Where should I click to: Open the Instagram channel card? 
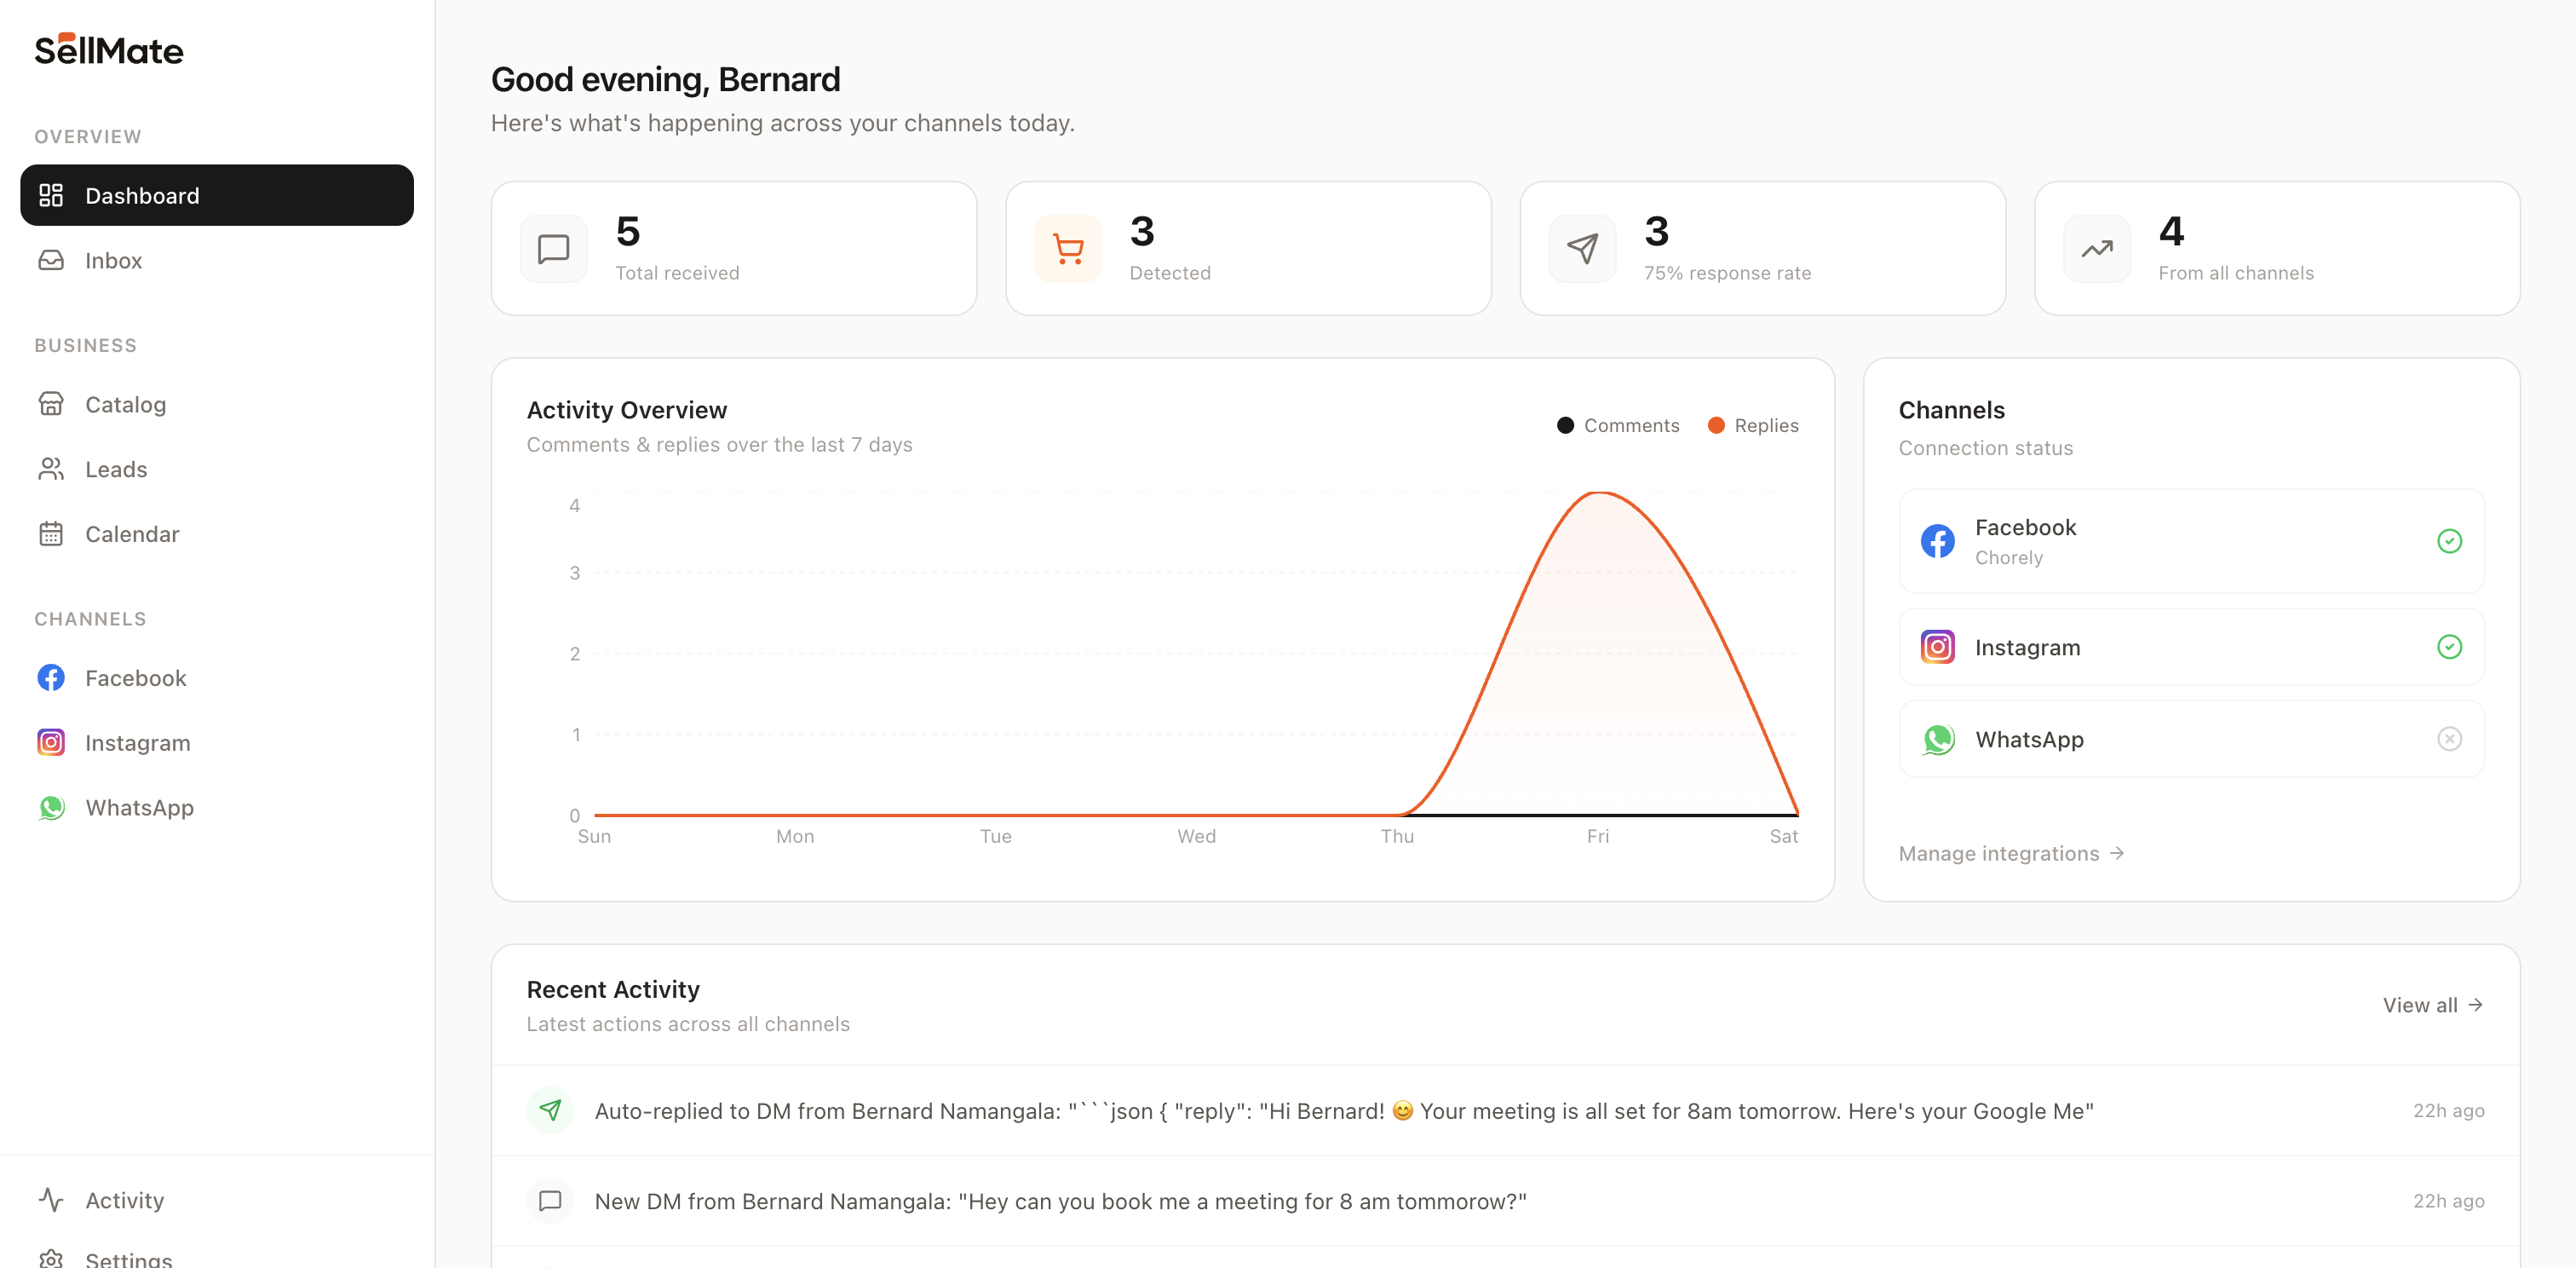(2190, 646)
